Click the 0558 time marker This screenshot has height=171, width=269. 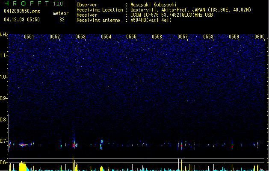pyautogui.click(x=208, y=37)
